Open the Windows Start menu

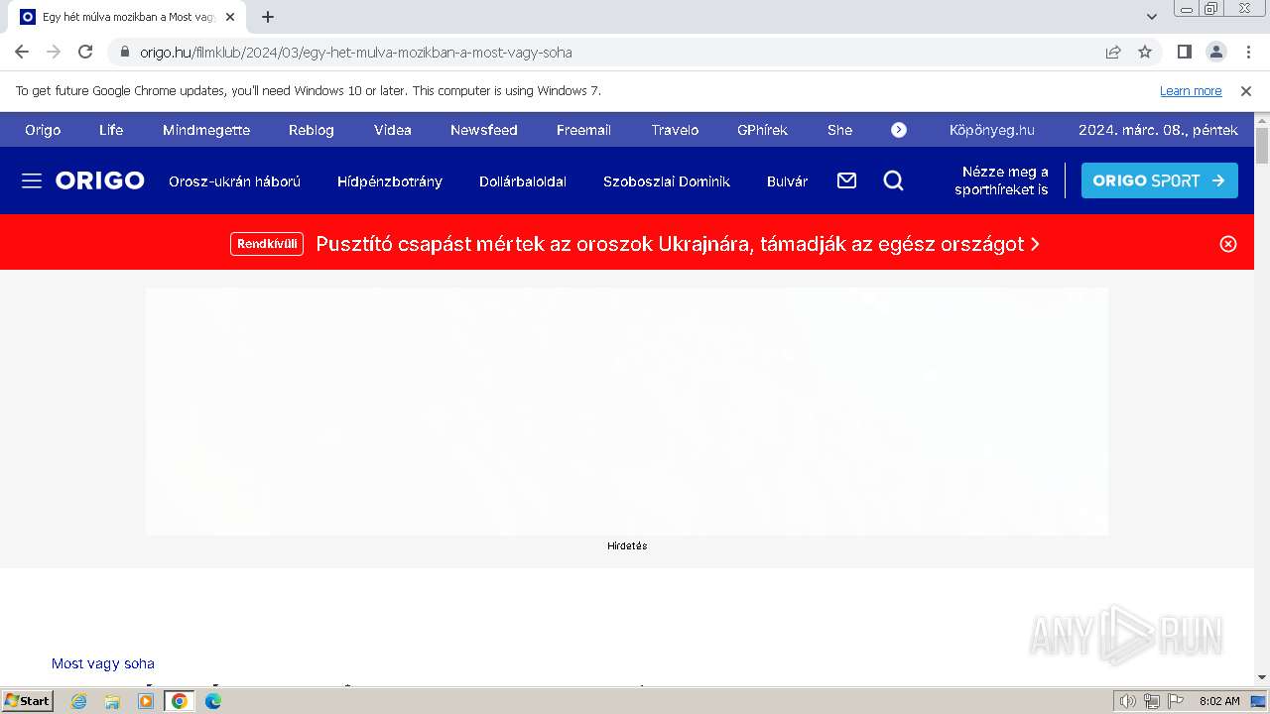28,700
